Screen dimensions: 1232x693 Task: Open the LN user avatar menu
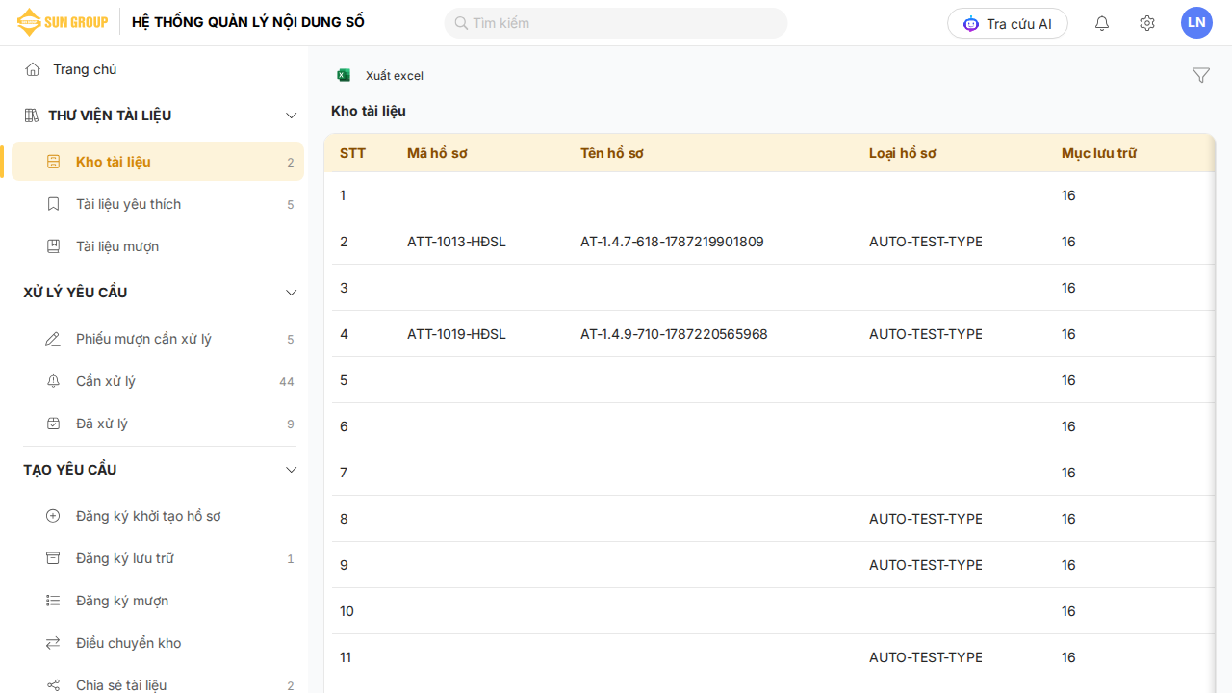pyautogui.click(x=1196, y=22)
